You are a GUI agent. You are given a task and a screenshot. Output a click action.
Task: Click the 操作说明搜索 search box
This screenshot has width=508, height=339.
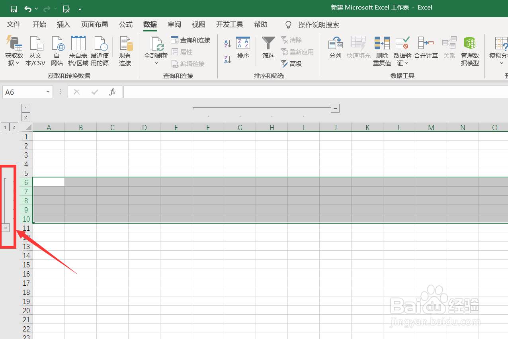[x=319, y=25]
